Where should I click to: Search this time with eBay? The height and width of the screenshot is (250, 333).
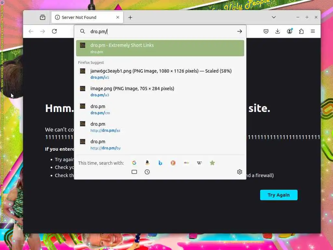pos(186,163)
